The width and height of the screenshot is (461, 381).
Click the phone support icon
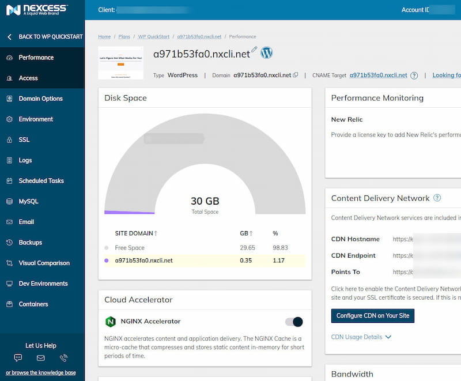[63, 358]
